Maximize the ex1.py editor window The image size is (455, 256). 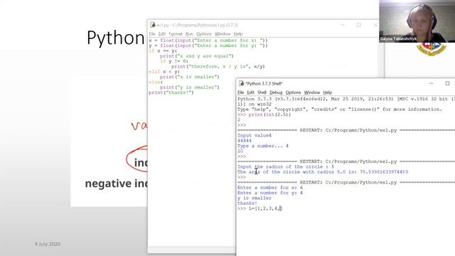pos(358,25)
